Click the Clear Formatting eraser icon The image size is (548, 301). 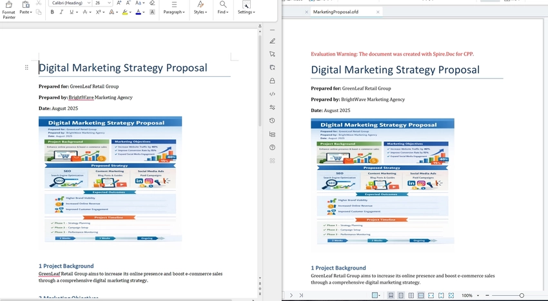point(152,3)
